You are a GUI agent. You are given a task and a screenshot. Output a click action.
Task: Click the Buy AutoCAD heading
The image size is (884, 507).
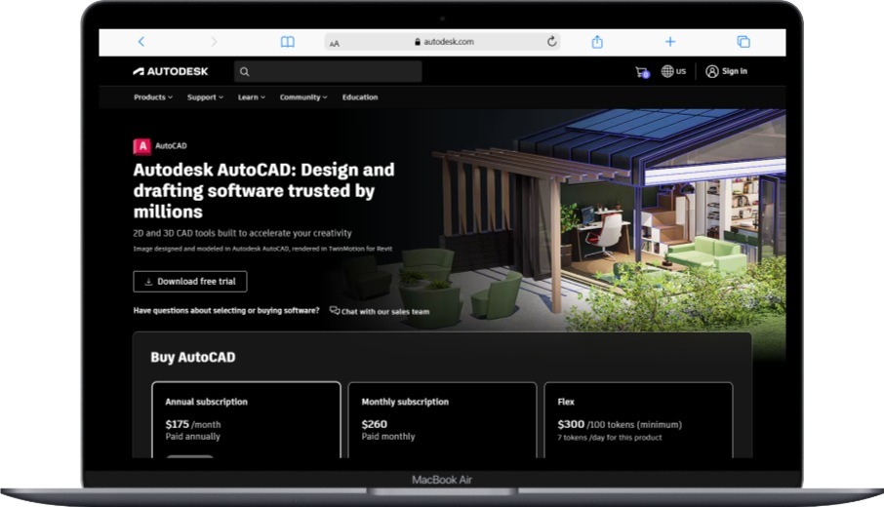[193, 357]
